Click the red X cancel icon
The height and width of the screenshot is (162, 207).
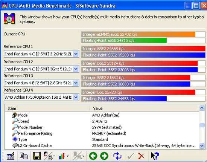[141, 156]
